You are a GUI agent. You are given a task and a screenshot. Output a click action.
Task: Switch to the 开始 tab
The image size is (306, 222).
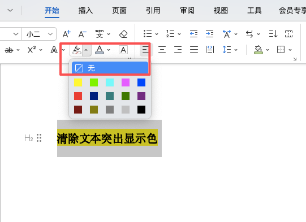coord(52,10)
